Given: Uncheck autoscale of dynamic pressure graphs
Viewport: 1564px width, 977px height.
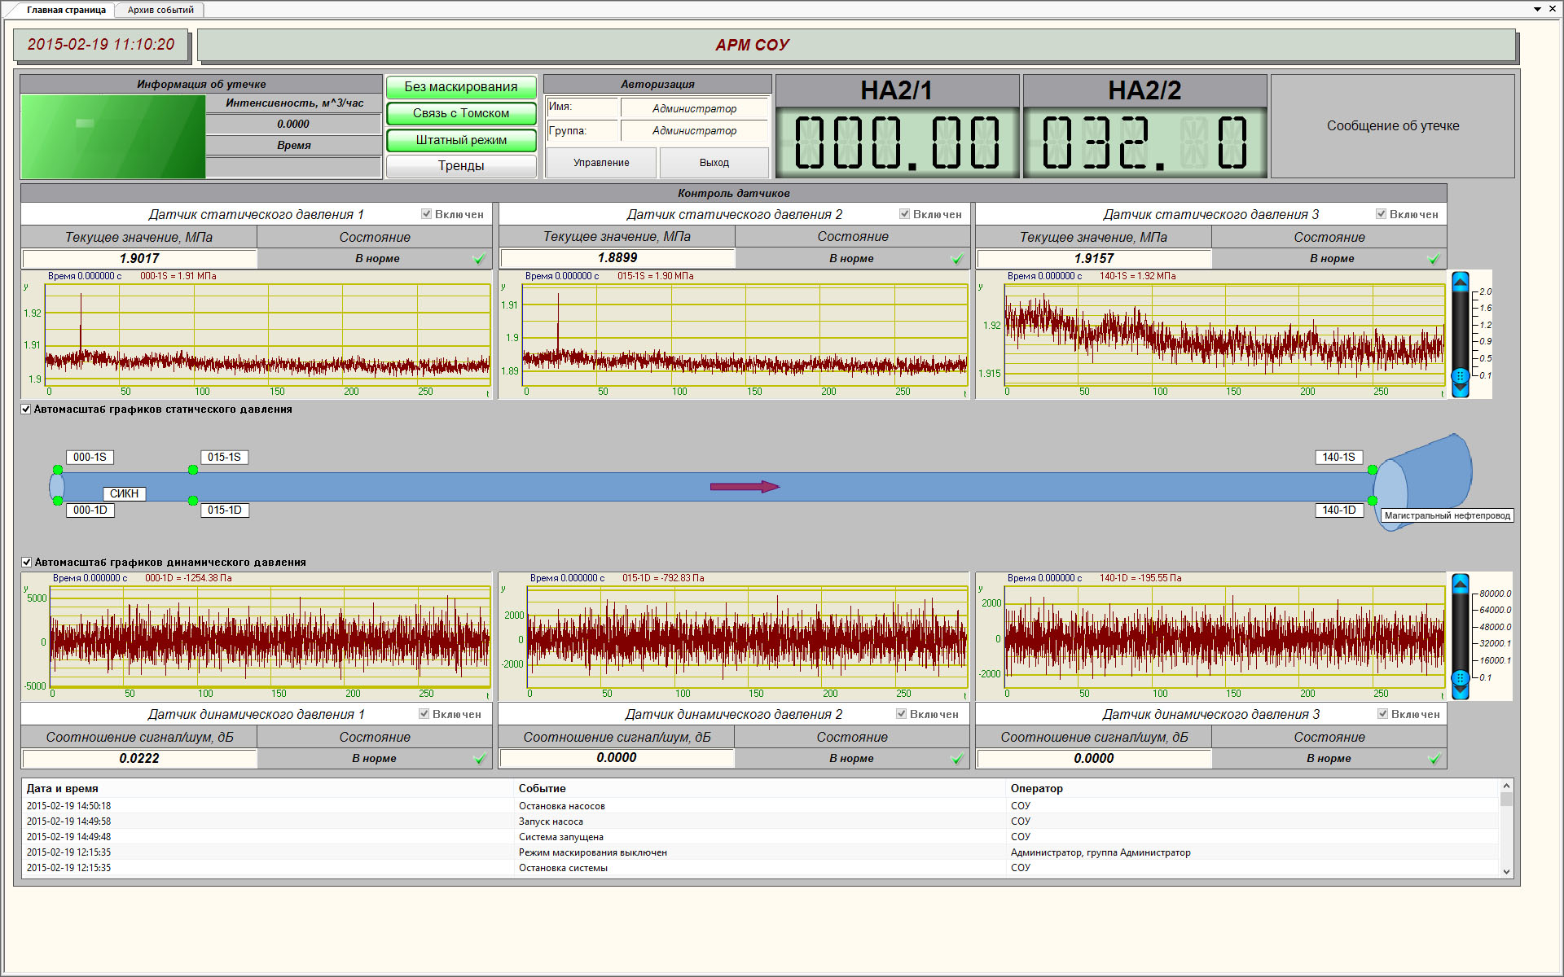Looking at the screenshot, I should tap(26, 562).
